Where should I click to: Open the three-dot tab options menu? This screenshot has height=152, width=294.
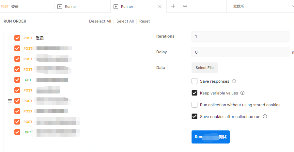coord(185,6)
